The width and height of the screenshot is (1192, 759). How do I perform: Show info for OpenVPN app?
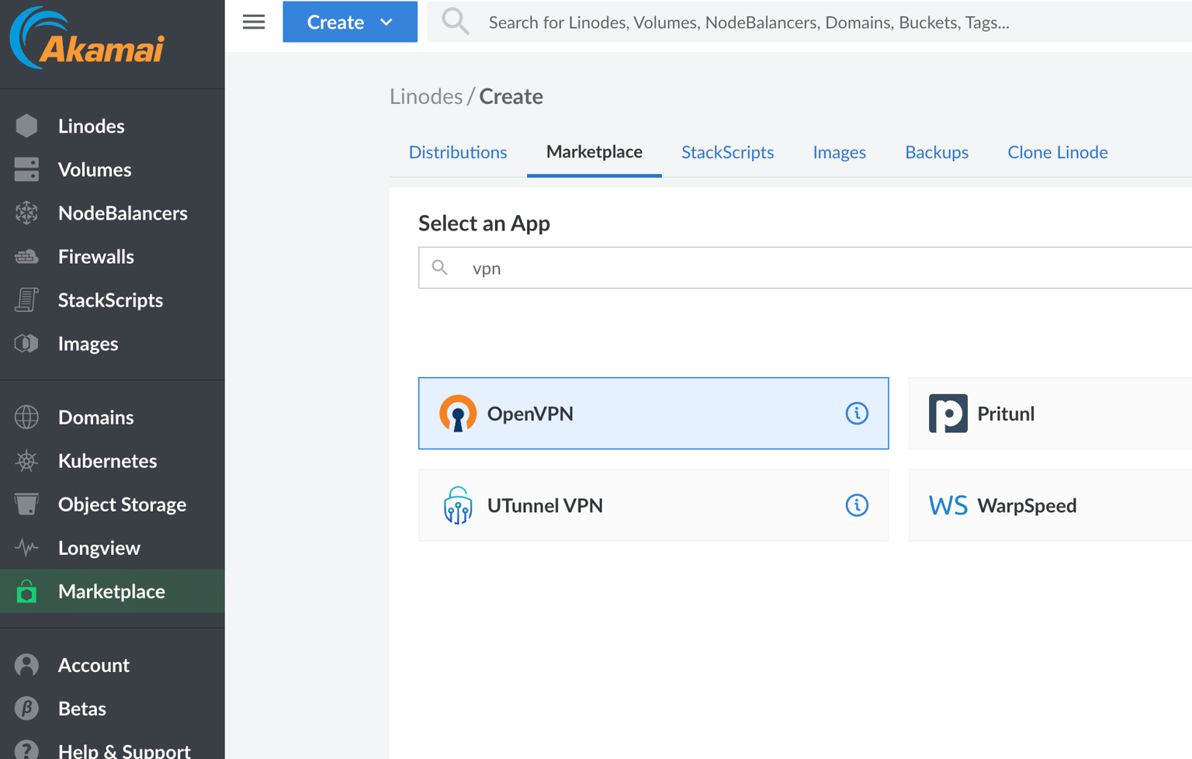tap(857, 414)
